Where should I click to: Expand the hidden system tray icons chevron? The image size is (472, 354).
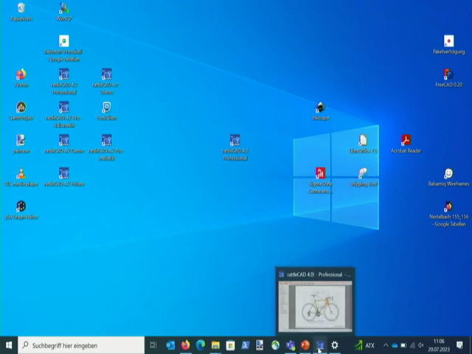pyautogui.click(x=385, y=345)
